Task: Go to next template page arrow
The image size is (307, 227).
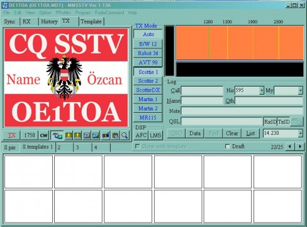Action: (x=300, y=147)
